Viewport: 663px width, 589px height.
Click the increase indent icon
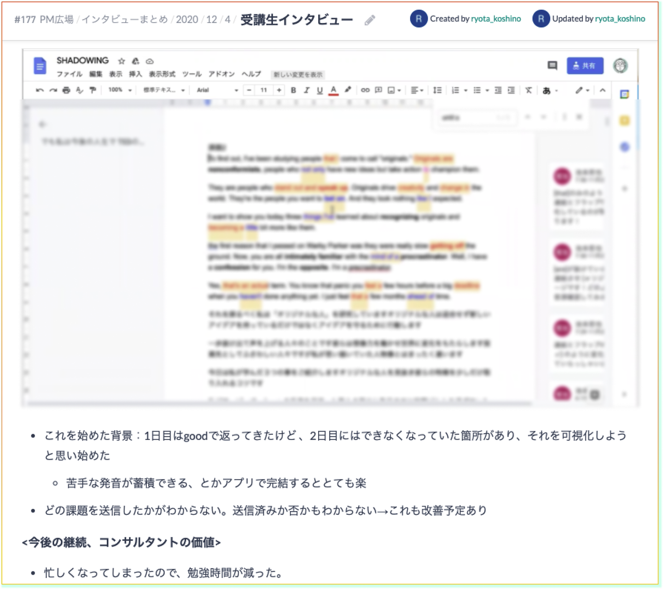pyautogui.click(x=511, y=90)
